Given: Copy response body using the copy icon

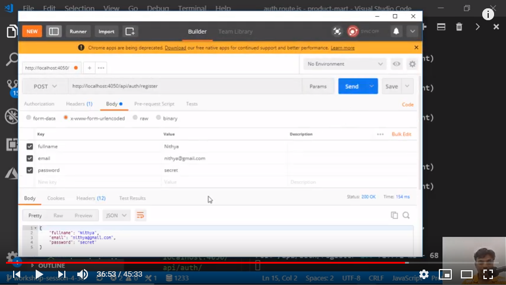Looking at the screenshot, I should pyautogui.click(x=394, y=216).
